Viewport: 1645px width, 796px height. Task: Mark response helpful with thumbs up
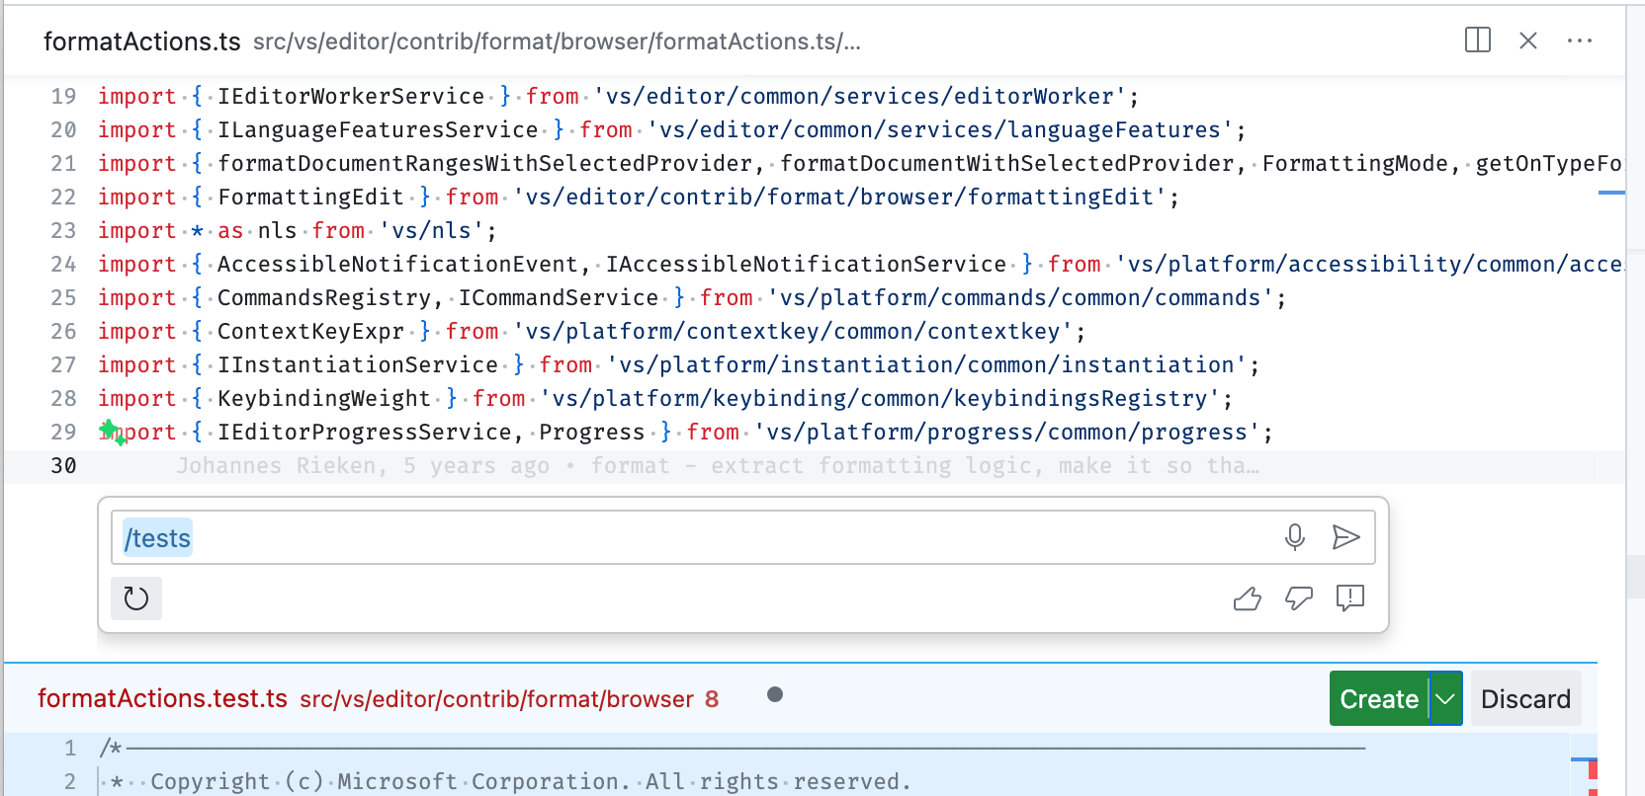(1247, 598)
